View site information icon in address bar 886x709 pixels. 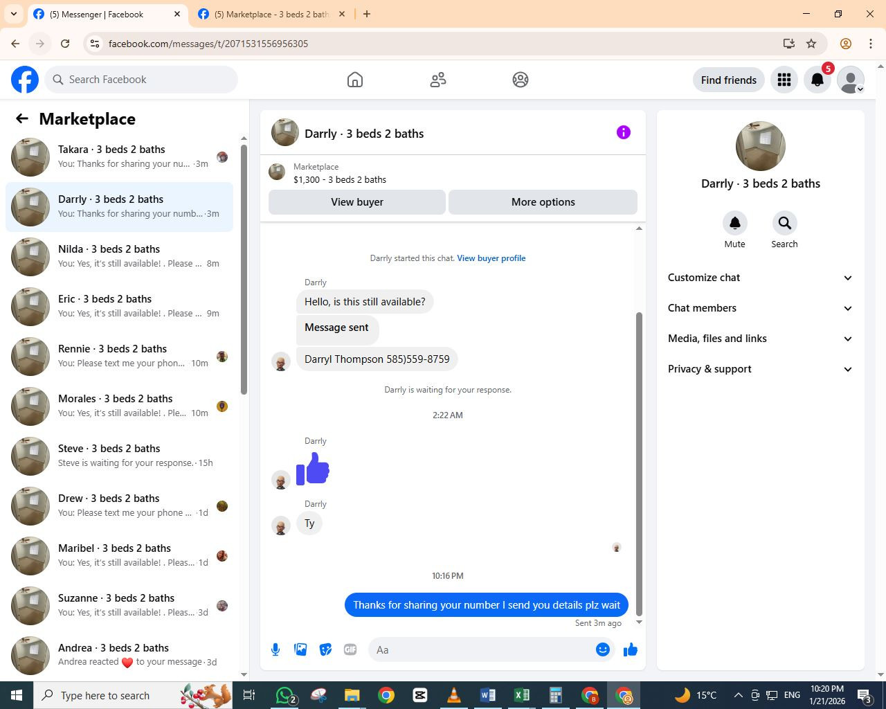96,44
